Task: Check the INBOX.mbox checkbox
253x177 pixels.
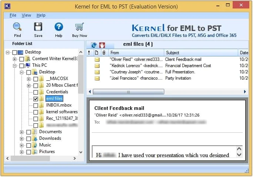Action: pos(36,105)
